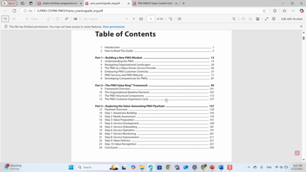Open the Highlight color dropdown arrow
This screenshot has height=172, width=306.
(19, 19)
